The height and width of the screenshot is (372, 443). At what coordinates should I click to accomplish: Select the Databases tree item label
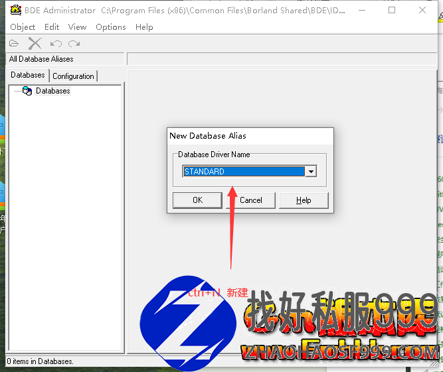pyautogui.click(x=53, y=91)
